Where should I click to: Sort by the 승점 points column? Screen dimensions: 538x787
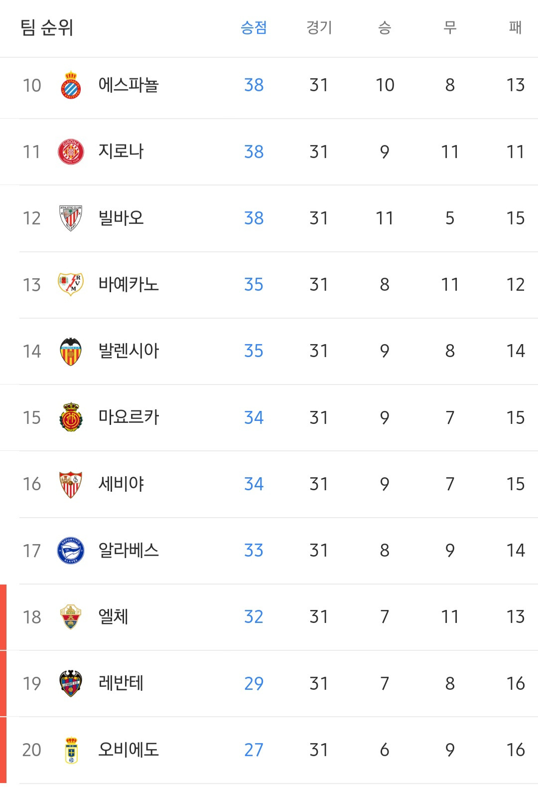point(254,27)
